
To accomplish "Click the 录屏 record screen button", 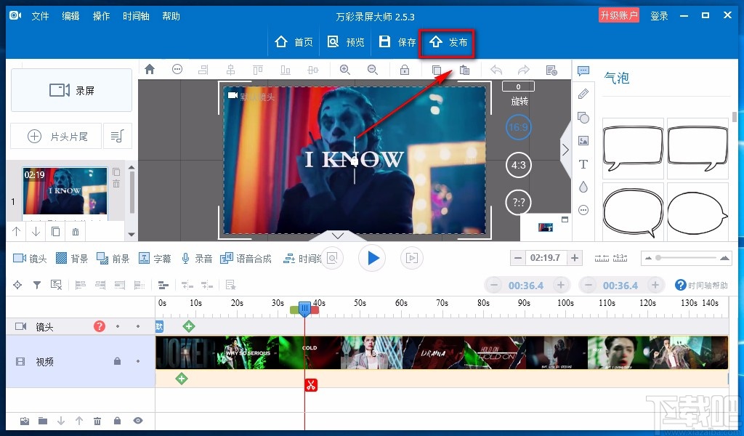I will pyautogui.click(x=71, y=90).
